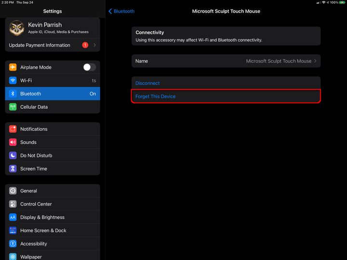Tap the Home Screen & Dock grid icon
This screenshot has width=347, height=260.
click(13, 231)
